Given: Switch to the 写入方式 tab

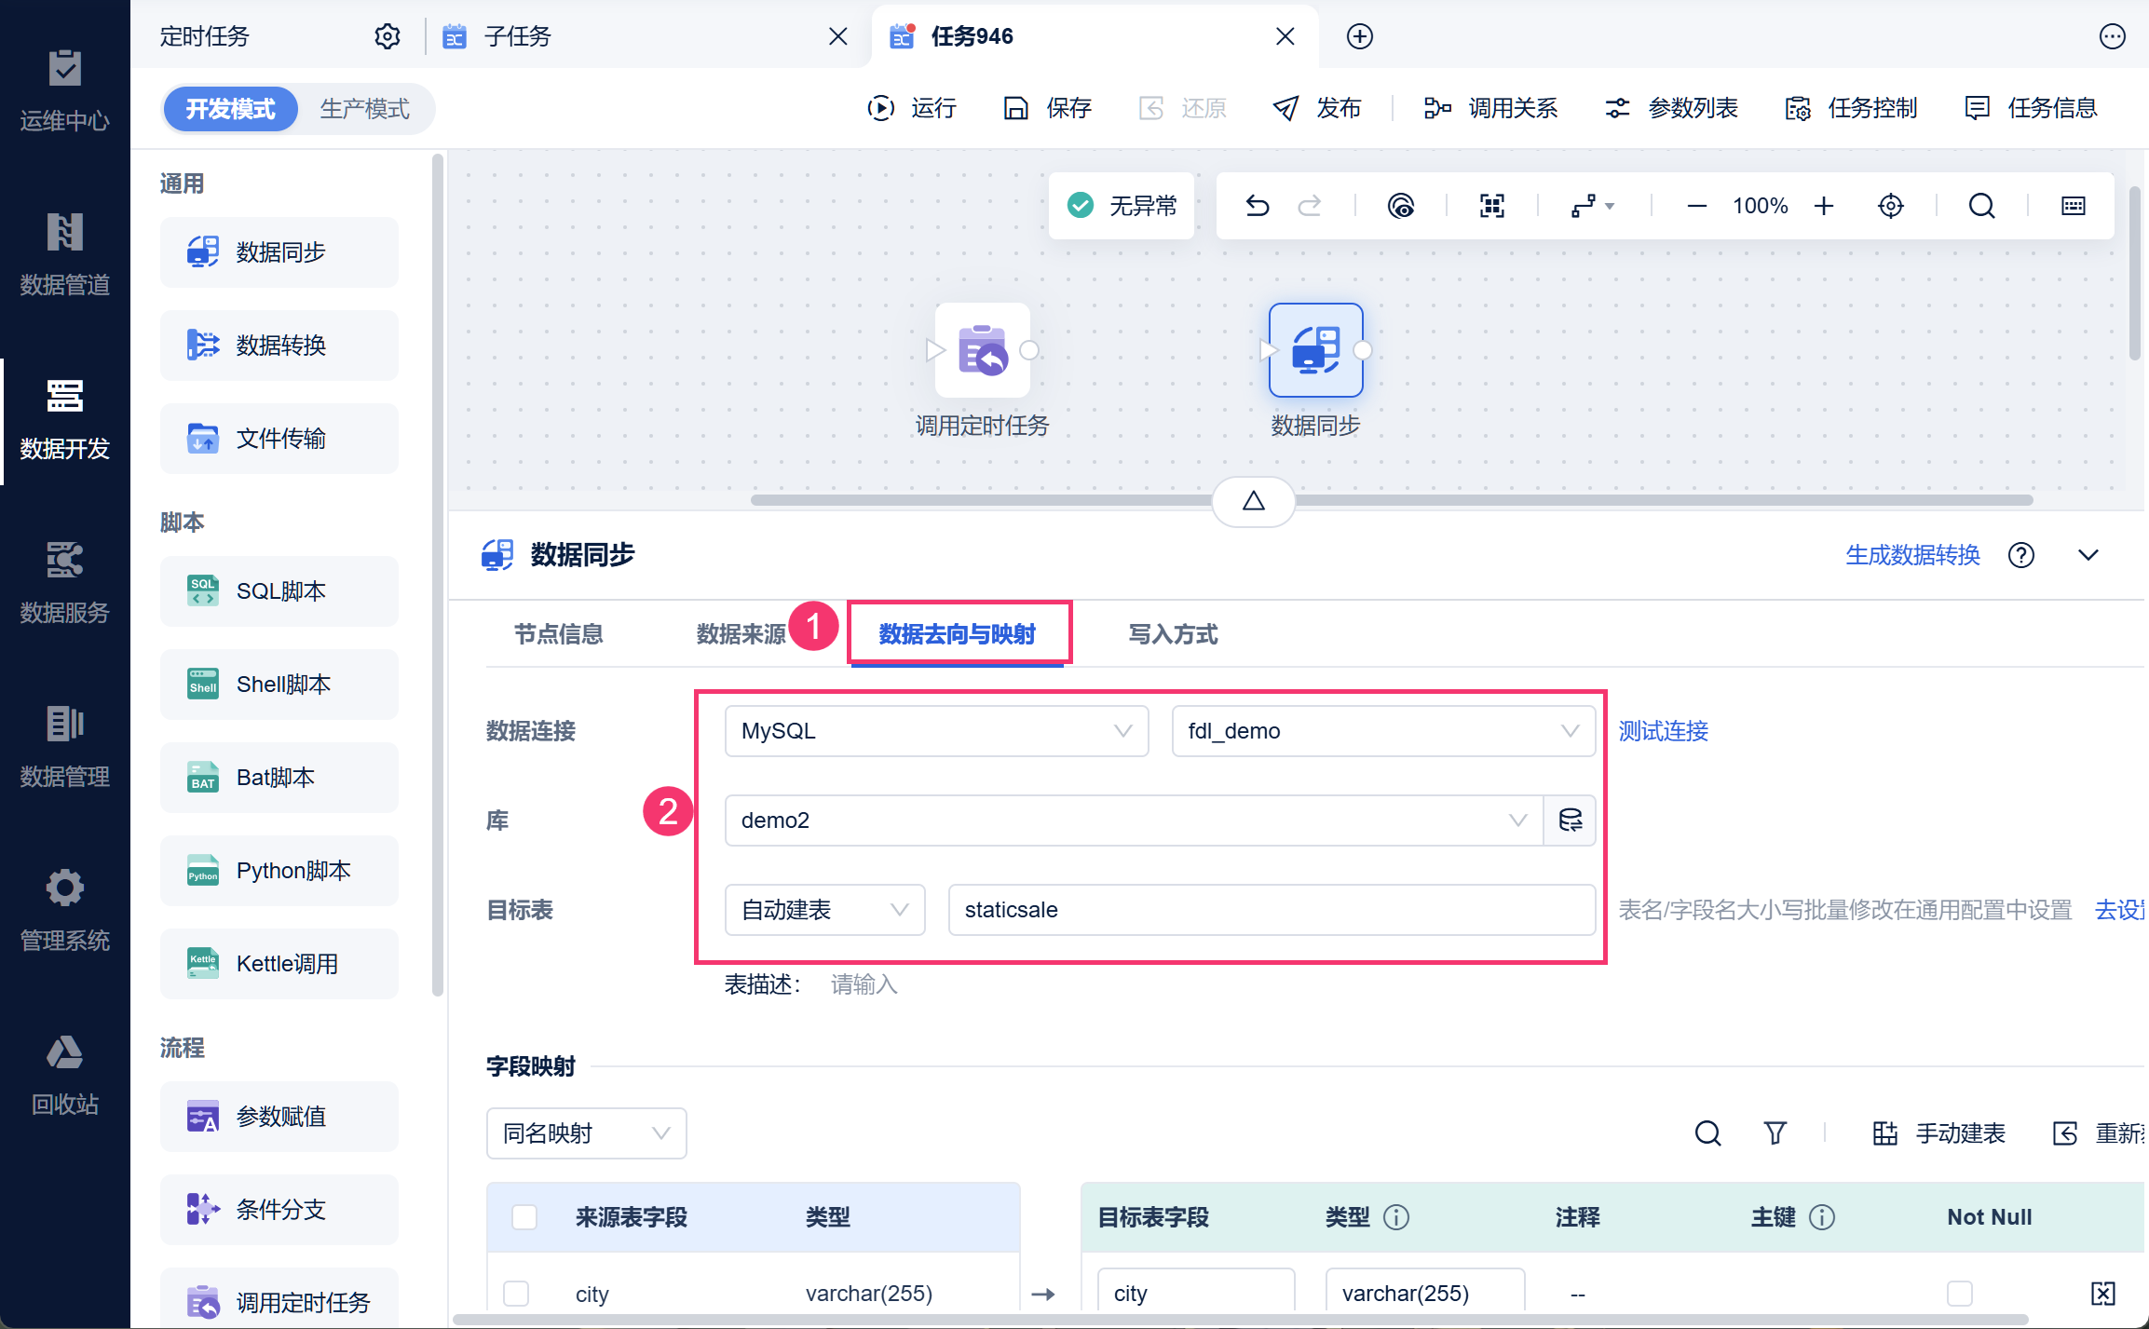Looking at the screenshot, I should [x=1173, y=634].
